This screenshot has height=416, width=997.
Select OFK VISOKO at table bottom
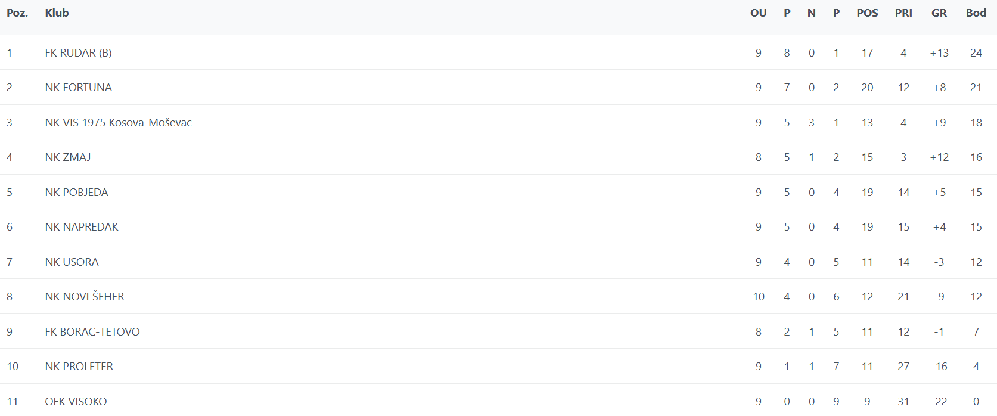tap(76, 402)
